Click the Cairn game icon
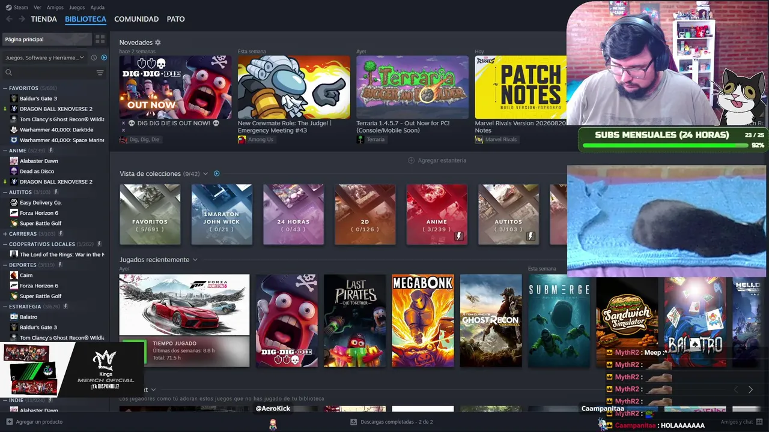This screenshot has height=432, width=769. pos(14,275)
